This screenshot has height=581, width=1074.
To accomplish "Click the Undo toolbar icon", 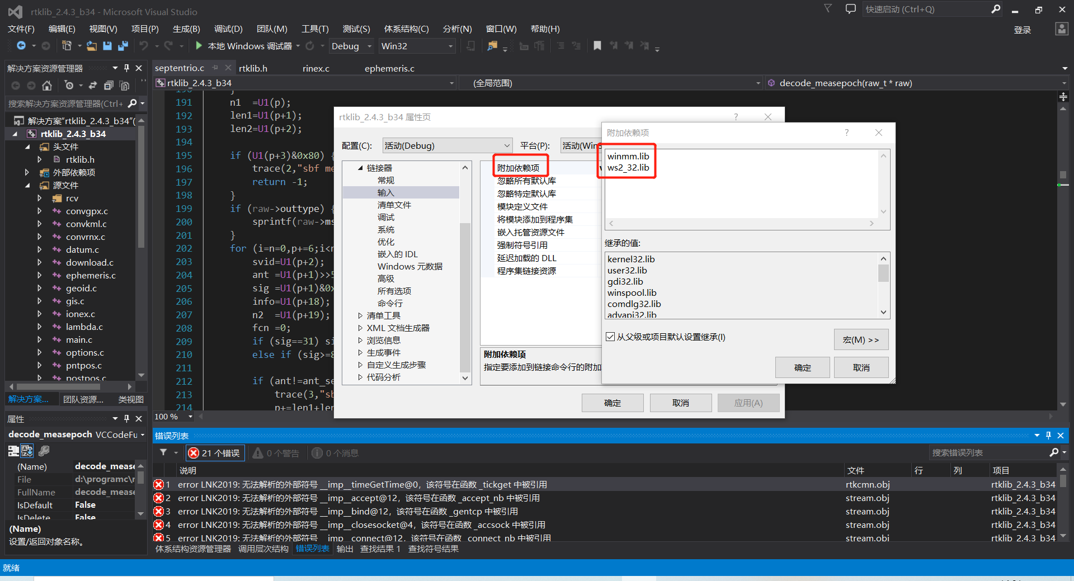I will coord(144,46).
